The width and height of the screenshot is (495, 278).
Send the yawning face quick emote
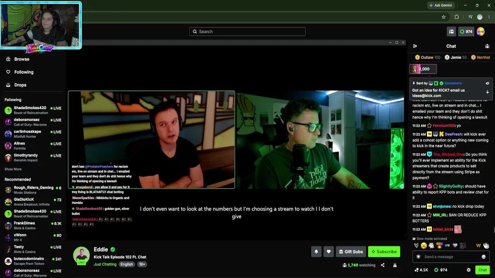(x=424, y=246)
